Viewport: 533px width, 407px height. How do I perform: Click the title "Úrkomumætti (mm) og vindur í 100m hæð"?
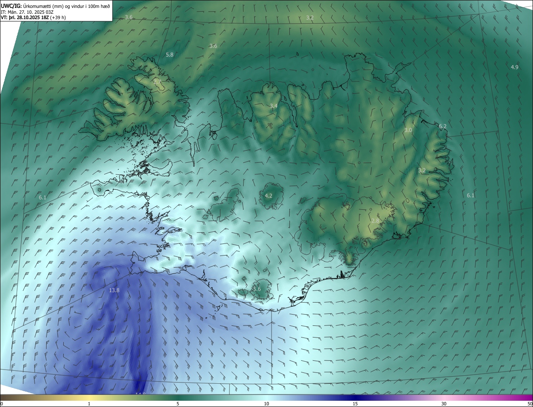(x=66, y=6)
